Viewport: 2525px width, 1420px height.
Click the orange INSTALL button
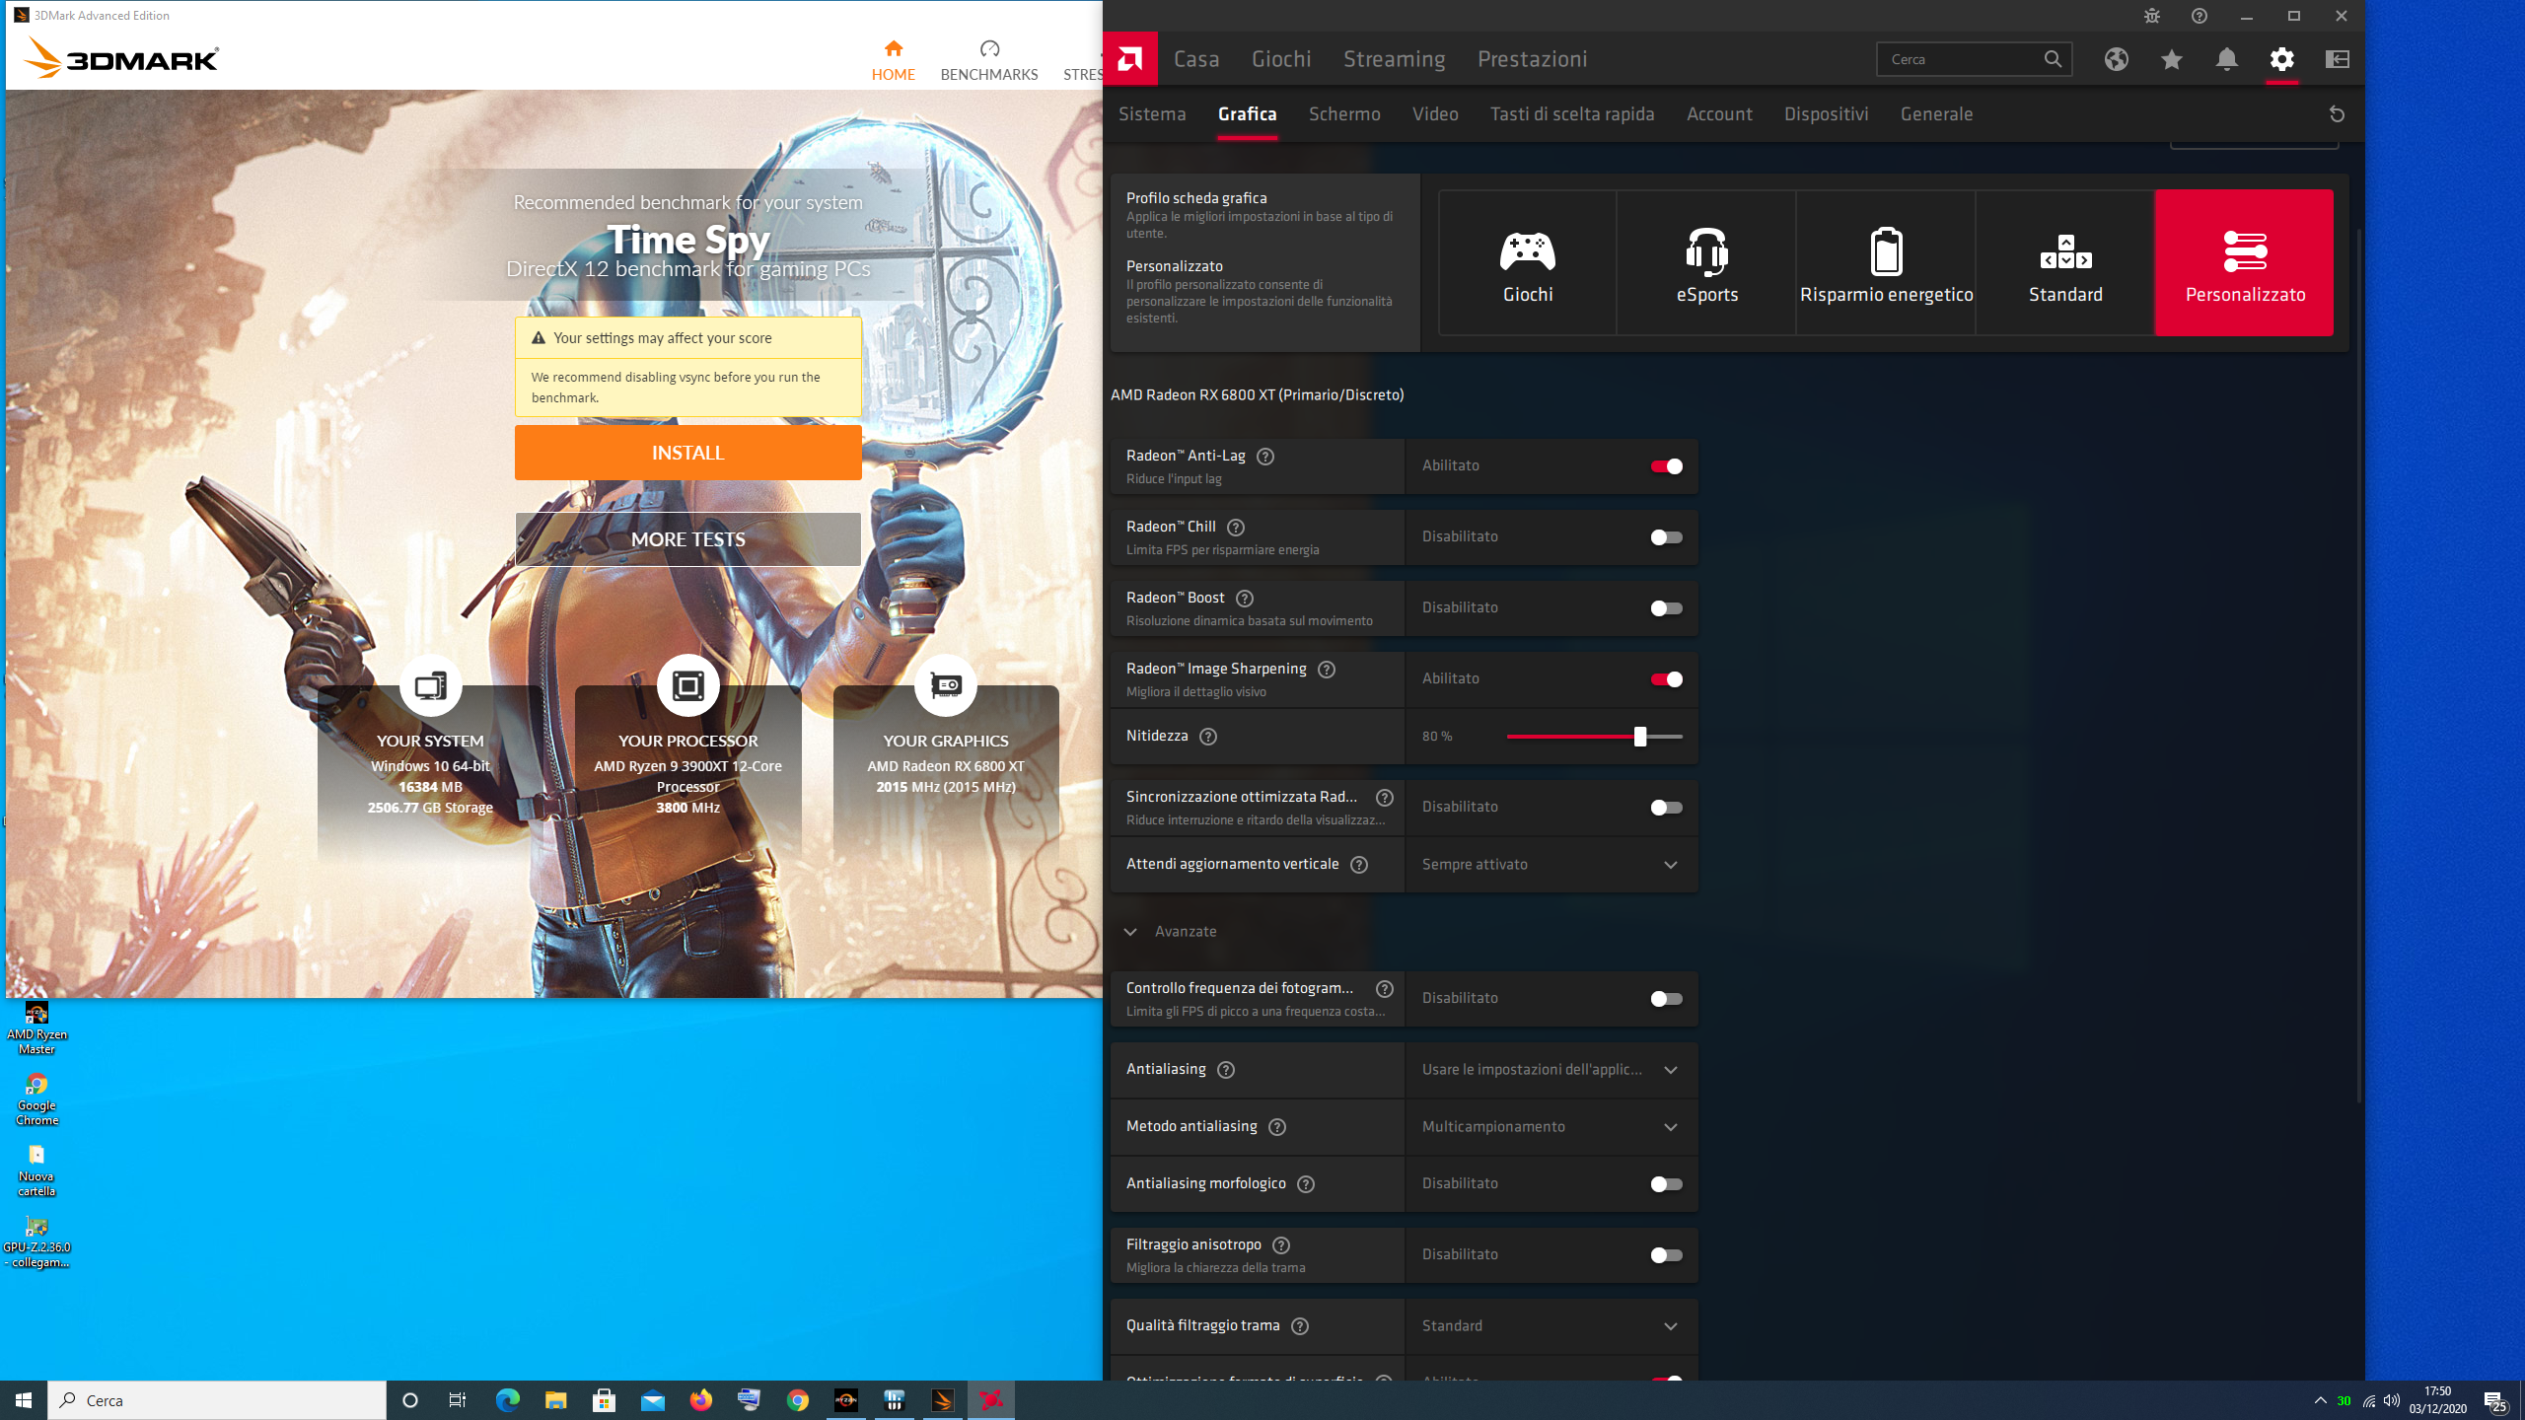687,453
